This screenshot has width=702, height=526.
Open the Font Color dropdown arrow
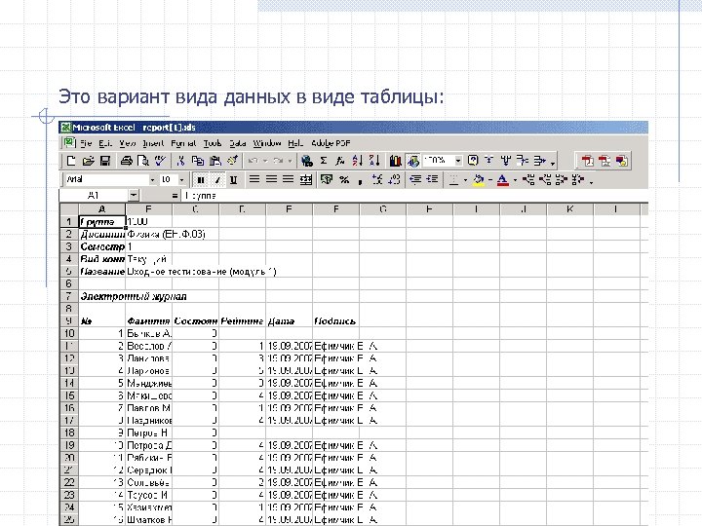(515, 180)
